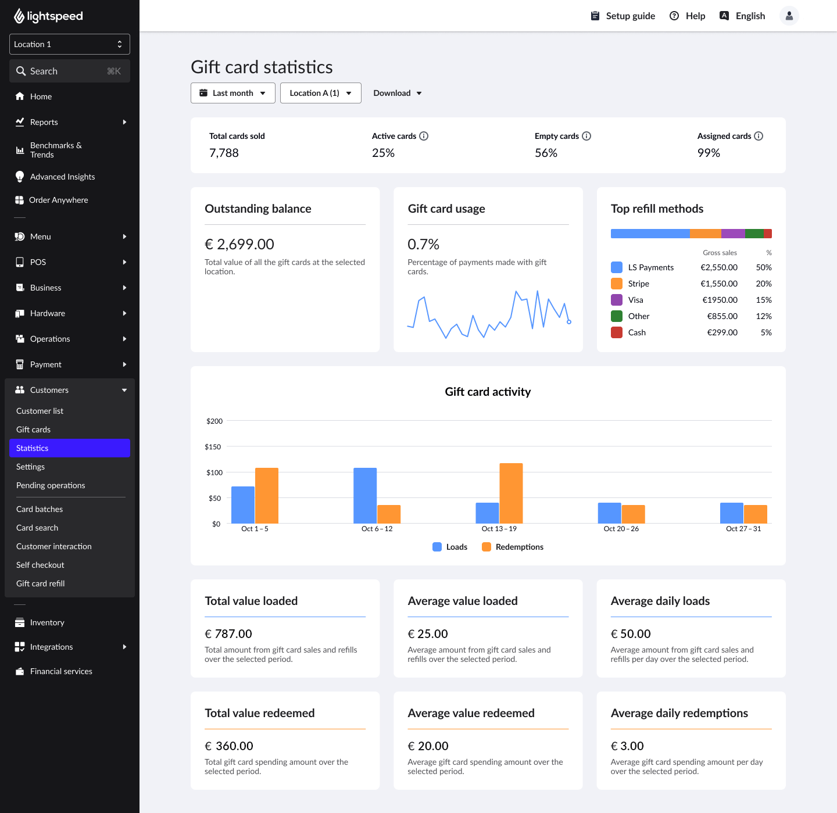Open the Location A dropdown

click(x=320, y=93)
